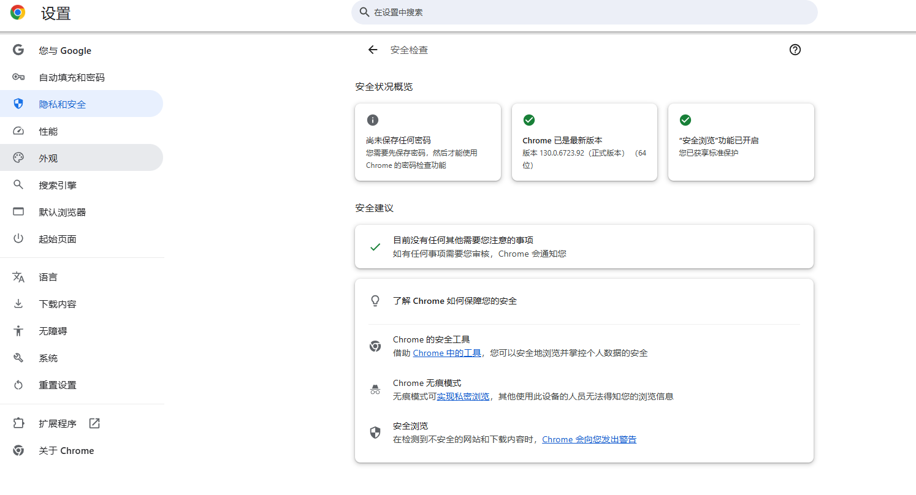Image resolution: width=916 pixels, height=495 pixels.
Task: Click the magnifier icon for 搜索引擎
Action: (x=18, y=185)
